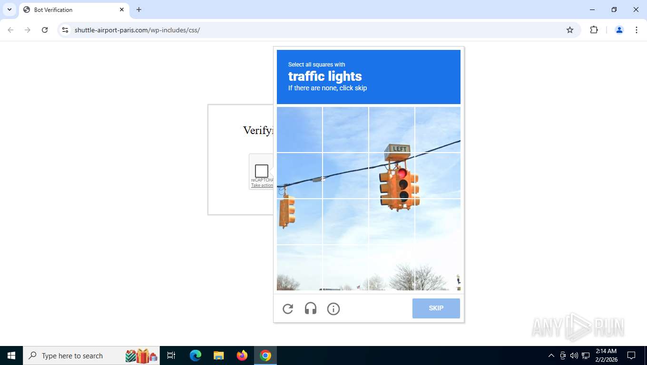Viewport: 647px width, 365px height.
Task: View site information icon in address bar
Action: click(x=65, y=30)
